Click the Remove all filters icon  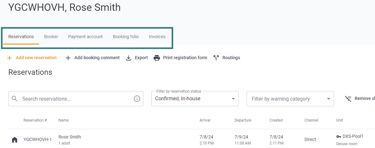tap(348, 99)
